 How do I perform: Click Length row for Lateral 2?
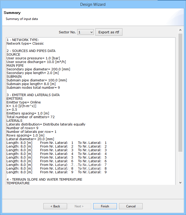56,146
